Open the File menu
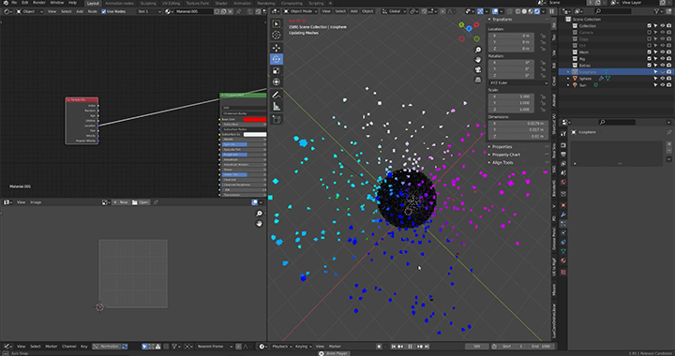Screen dimensions: 675x356 pyautogui.click(x=14, y=3)
